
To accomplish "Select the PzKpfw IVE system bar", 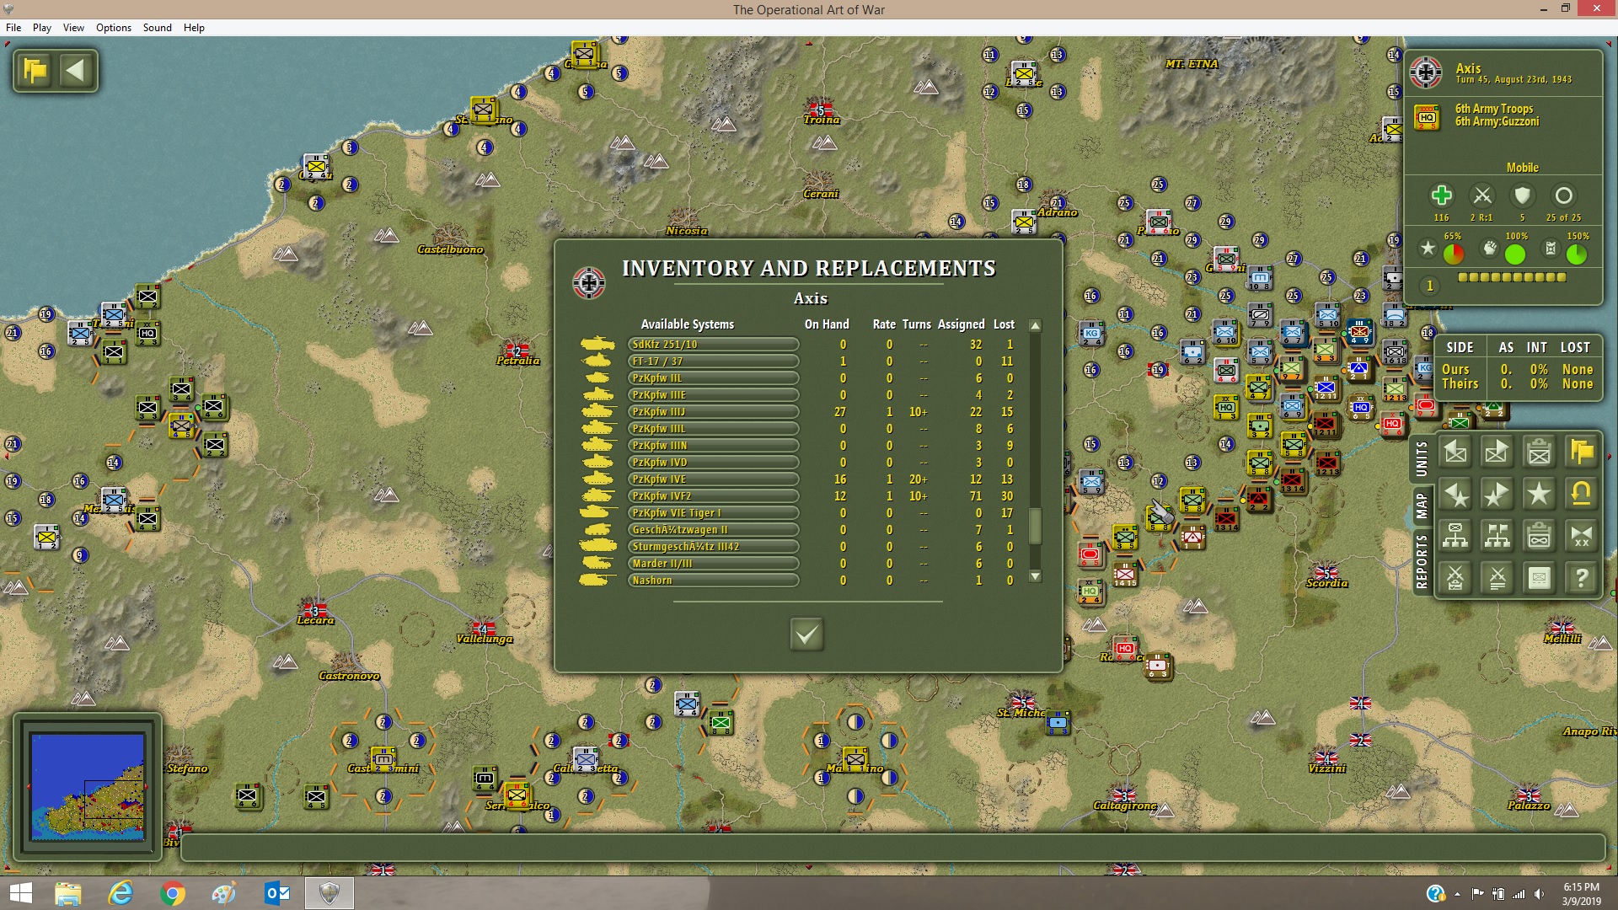I will tap(713, 479).
